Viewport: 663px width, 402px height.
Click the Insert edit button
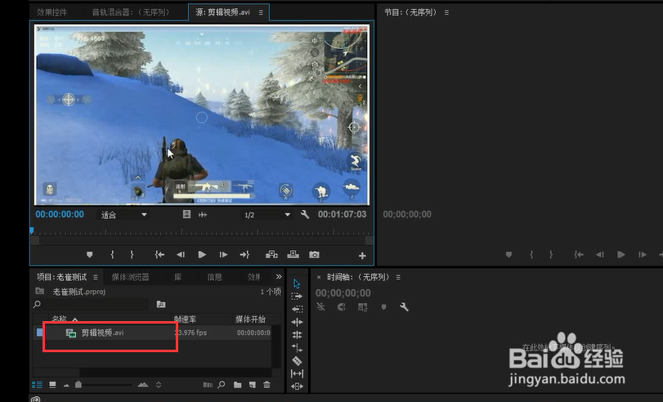(271, 254)
